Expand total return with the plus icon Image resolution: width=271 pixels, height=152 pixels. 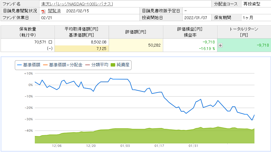coord(220,45)
